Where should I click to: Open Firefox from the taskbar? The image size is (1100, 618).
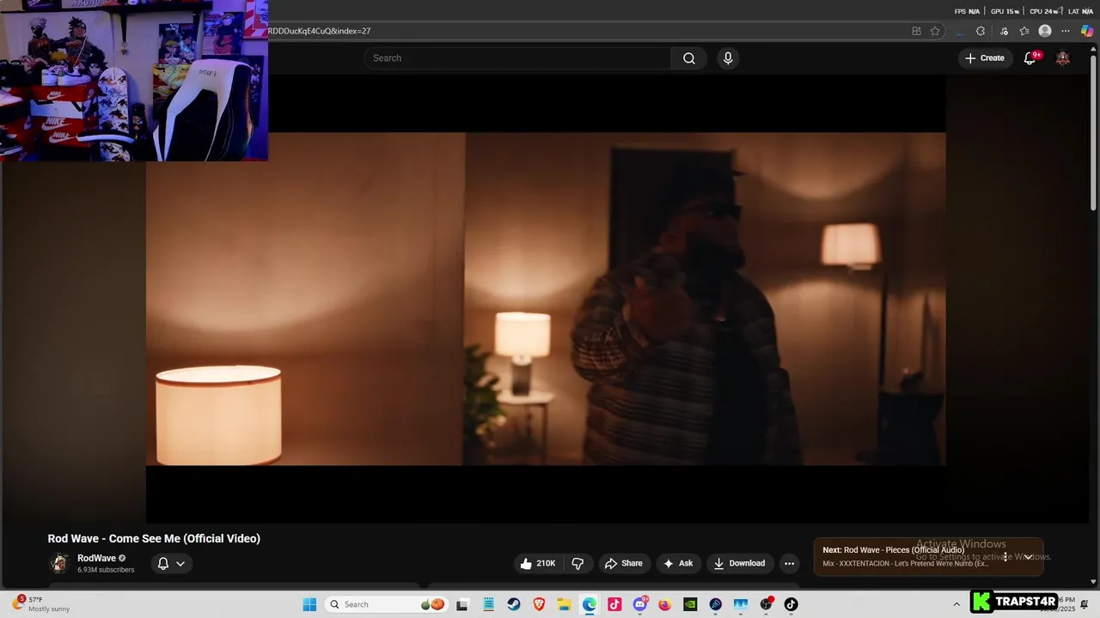pos(665,604)
